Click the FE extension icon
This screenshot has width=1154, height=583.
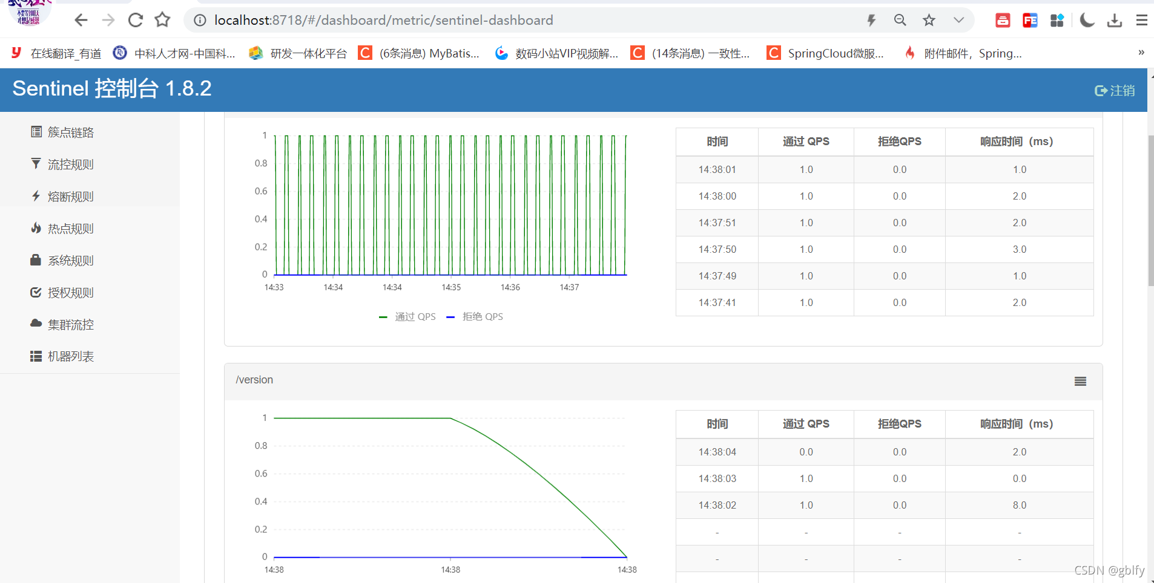tap(1030, 21)
